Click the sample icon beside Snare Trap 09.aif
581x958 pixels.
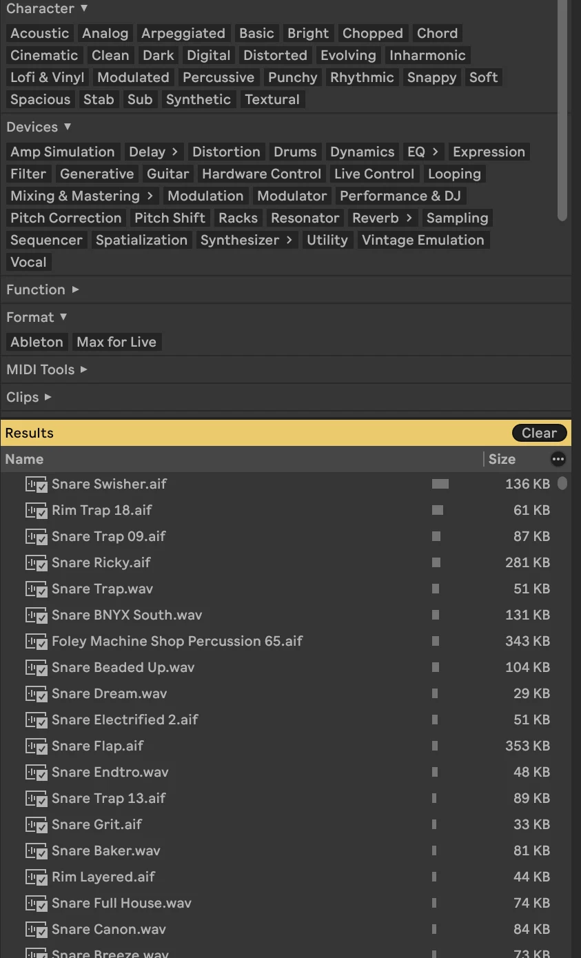click(x=36, y=536)
